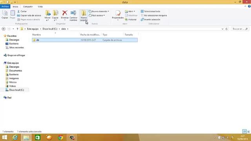The height and width of the screenshot is (141, 251).
Task: Switch to details view icon
Action: point(244,132)
